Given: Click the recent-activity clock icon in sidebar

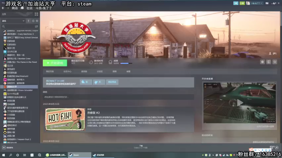Looking at the screenshot, I should 33,21.
